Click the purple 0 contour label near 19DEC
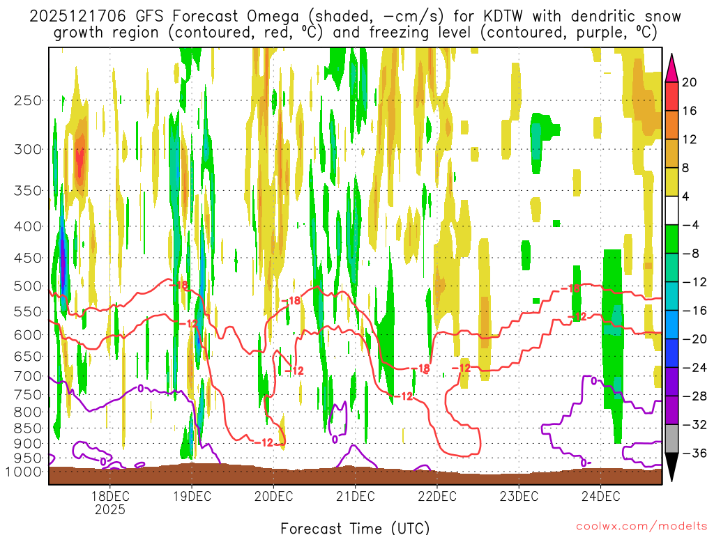 click(140, 388)
